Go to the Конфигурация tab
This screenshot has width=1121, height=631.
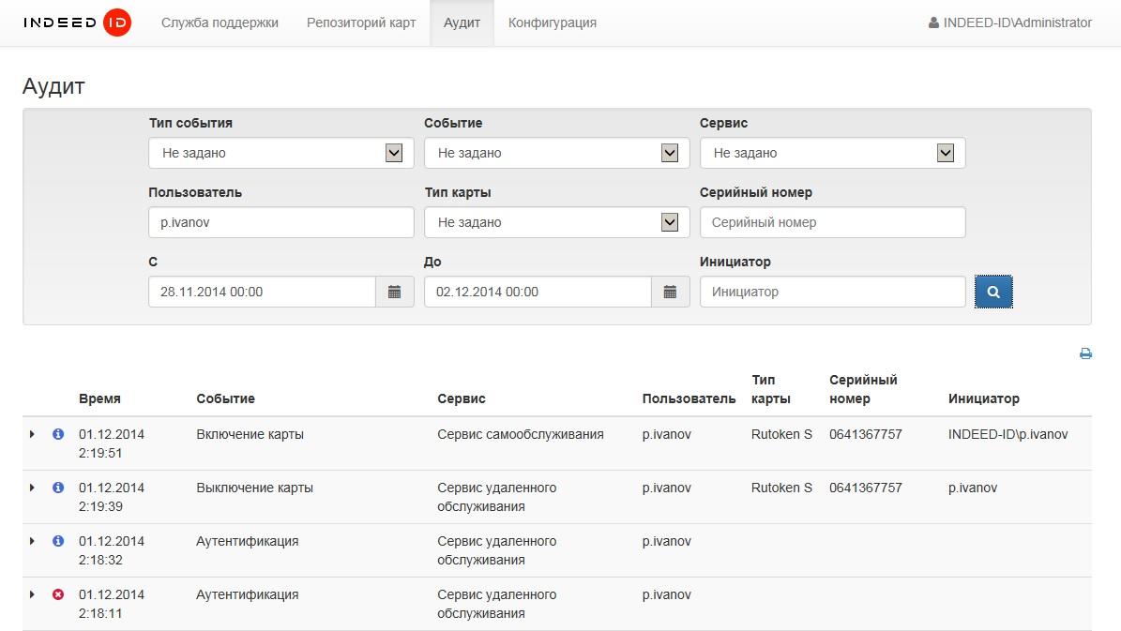[553, 23]
